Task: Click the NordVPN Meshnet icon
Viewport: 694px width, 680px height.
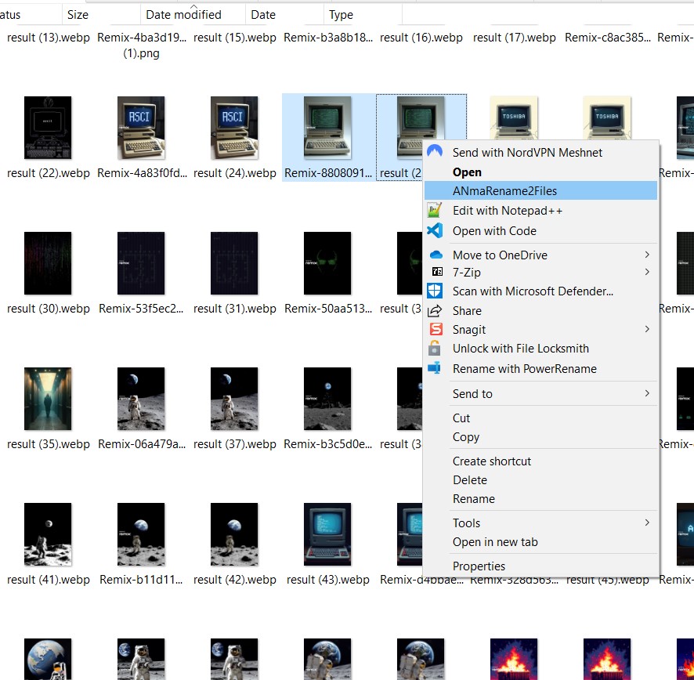Action: point(435,152)
